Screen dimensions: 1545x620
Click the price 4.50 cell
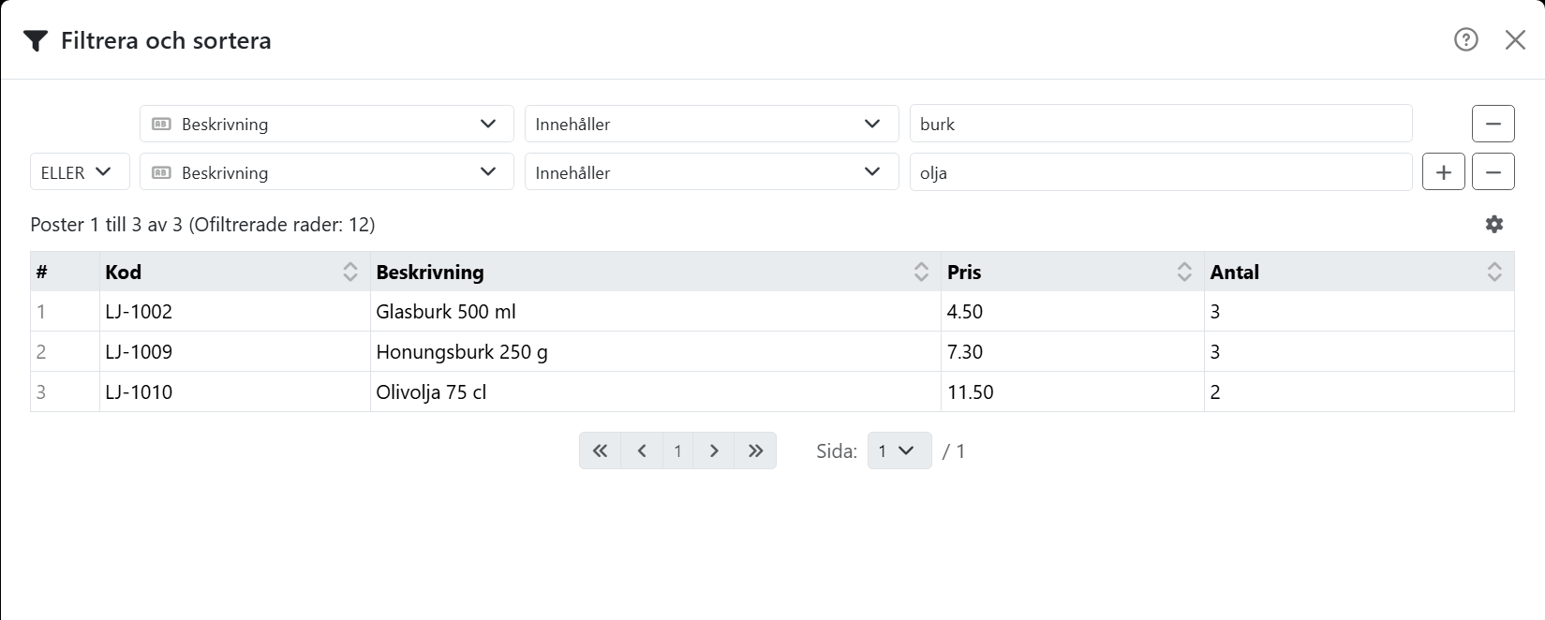(x=1073, y=312)
